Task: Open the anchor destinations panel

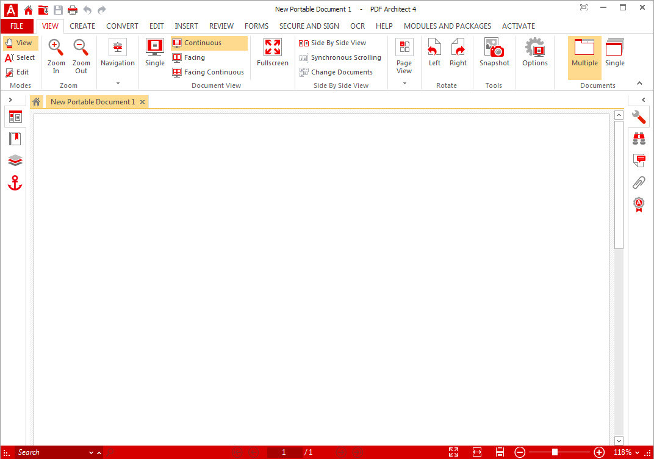Action: click(15, 183)
